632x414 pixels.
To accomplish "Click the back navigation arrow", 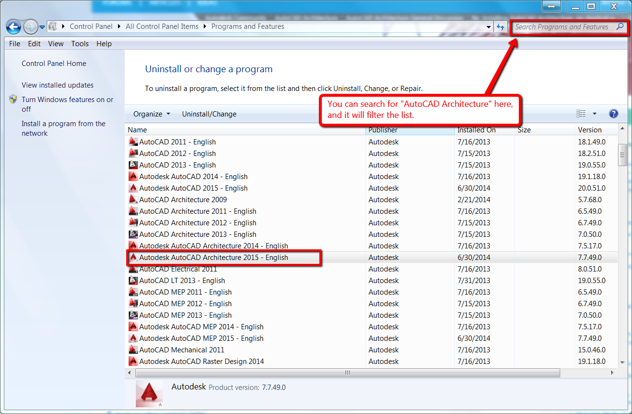I will click(x=13, y=27).
